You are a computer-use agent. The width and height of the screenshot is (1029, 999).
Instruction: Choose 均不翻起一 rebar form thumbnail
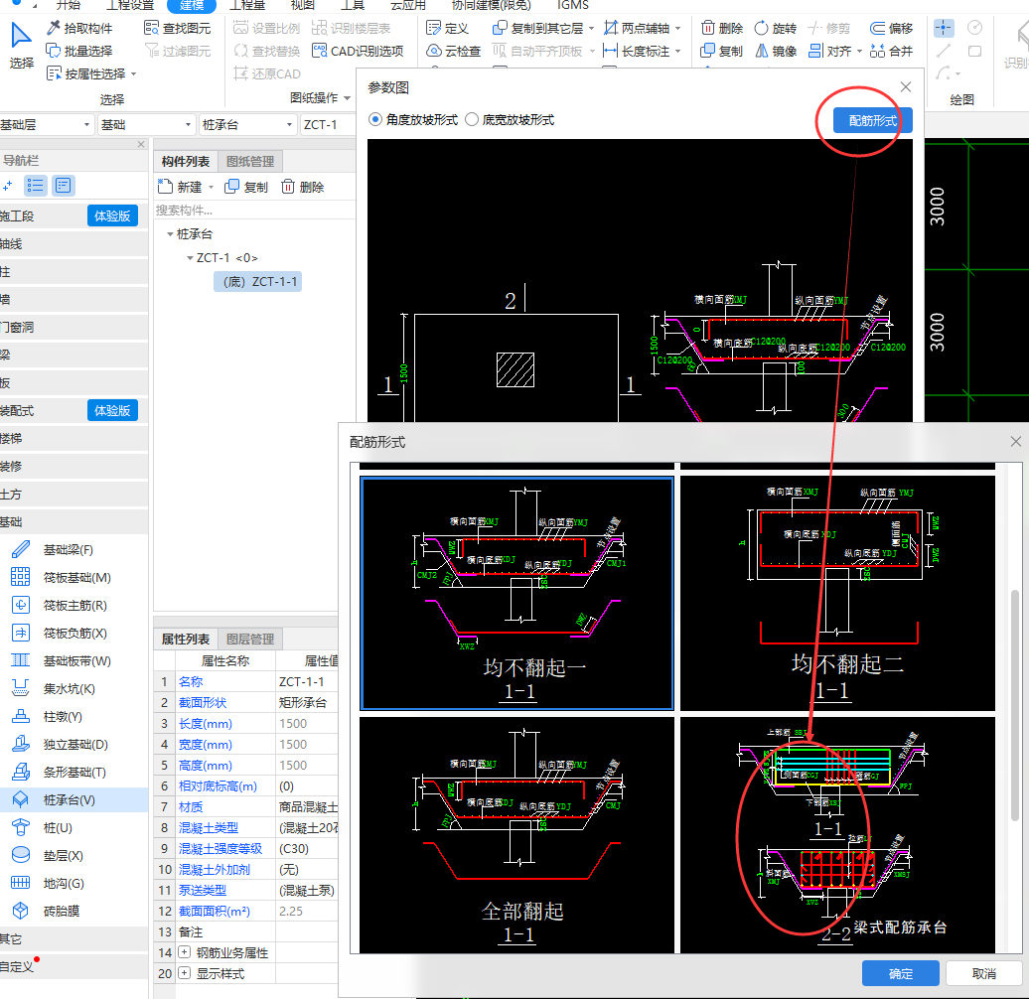tap(517, 593)
